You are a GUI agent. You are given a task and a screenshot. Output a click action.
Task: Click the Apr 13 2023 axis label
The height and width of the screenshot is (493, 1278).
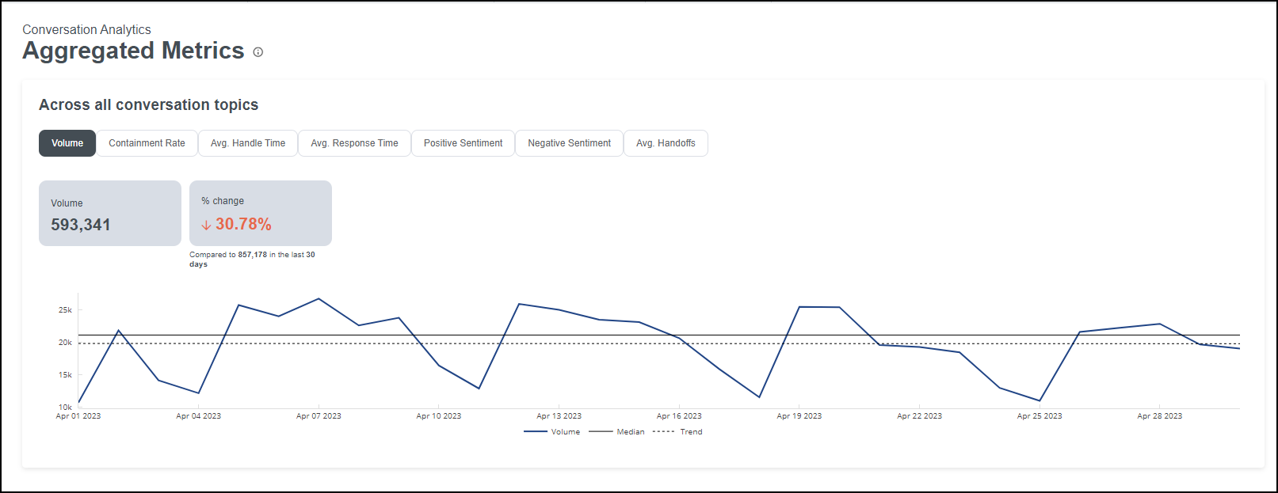[559, 416]
